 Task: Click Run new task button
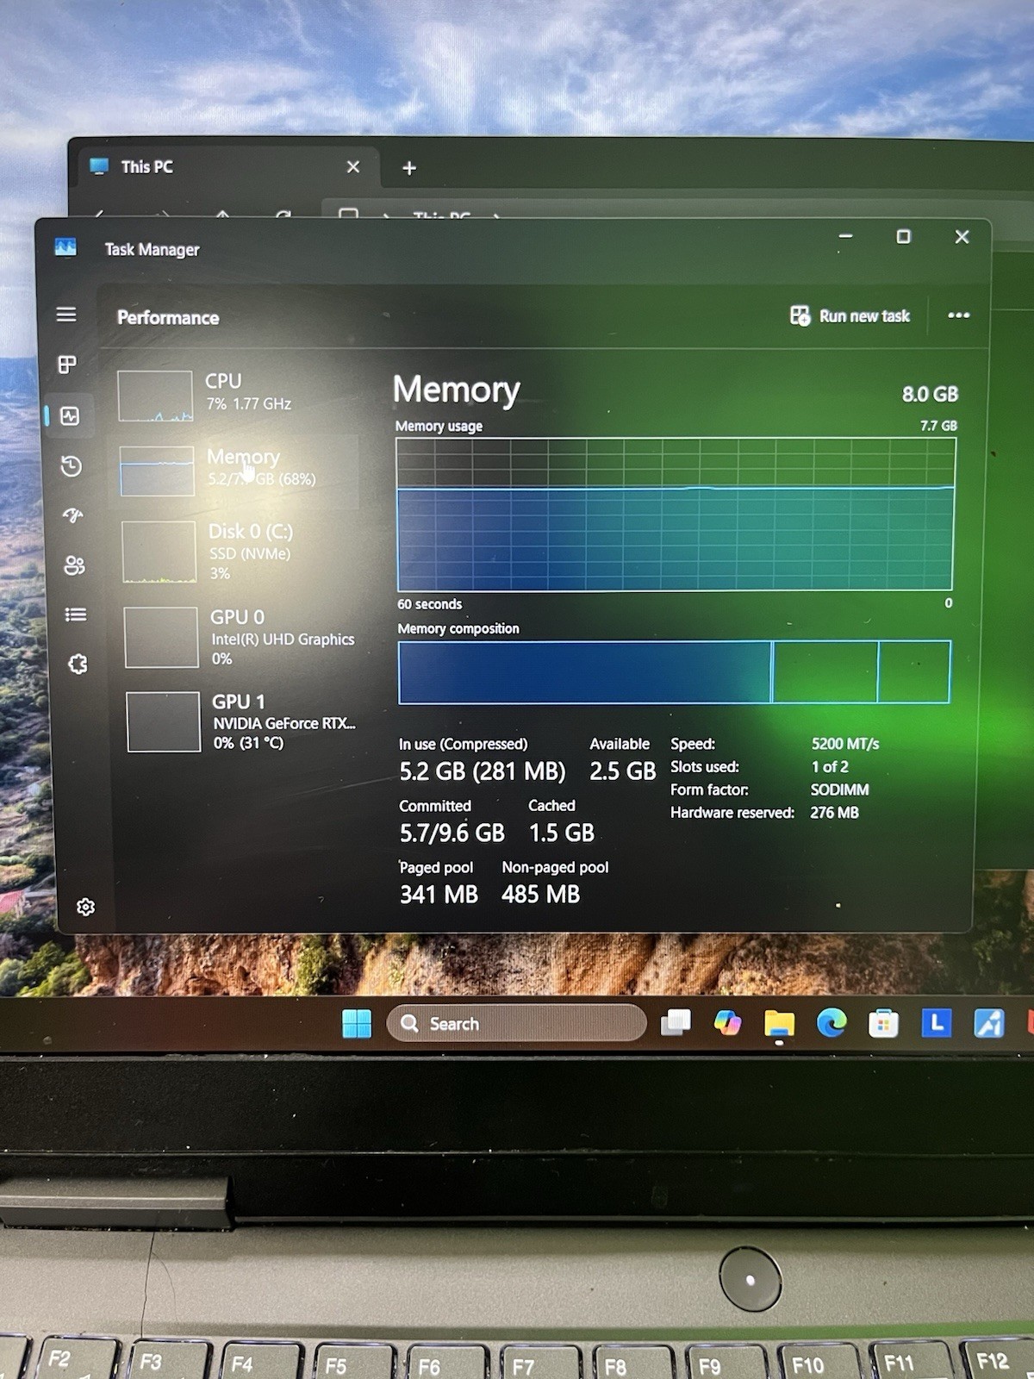point(850,316)
